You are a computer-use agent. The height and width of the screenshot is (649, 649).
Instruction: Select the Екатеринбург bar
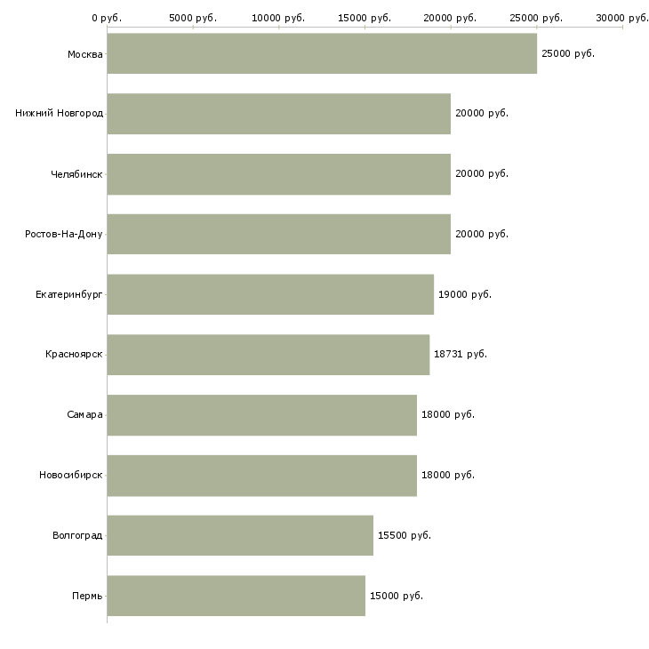[270, 294]
